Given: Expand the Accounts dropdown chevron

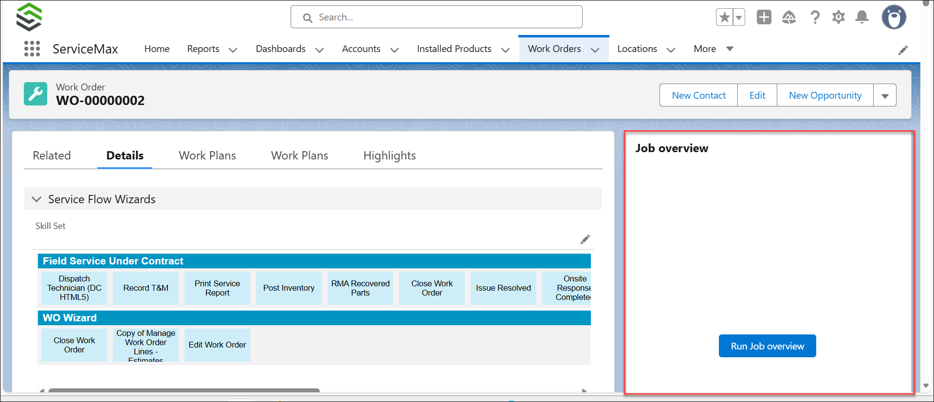Looking at the screenshot, I should click(x=395, y=50).
